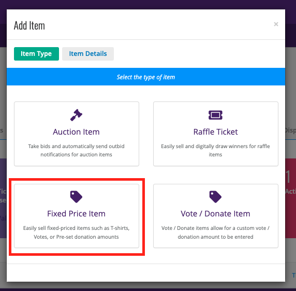Image resolution: width=296 pixels, height=291 pixels.
Task: Close the Add Item dialog with the X
Action: (x=276, y=24)
